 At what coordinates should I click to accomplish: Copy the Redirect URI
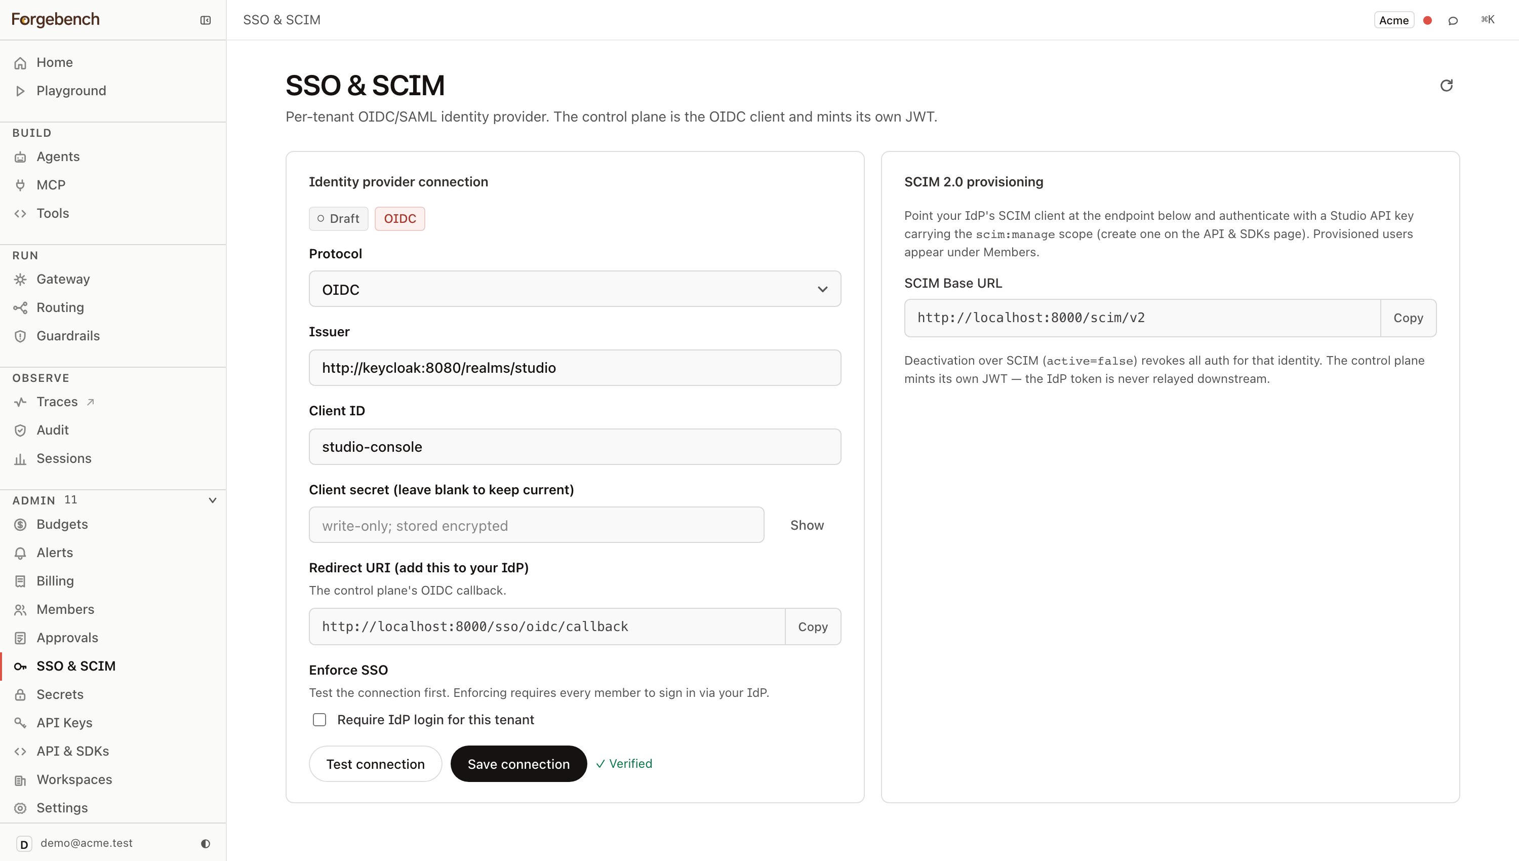coord(813,627)
